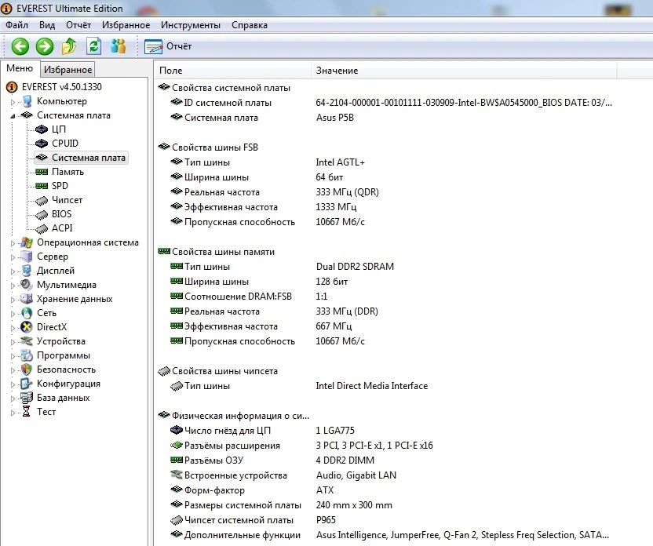The image size is (653, 546).
Task: Select the Intel Direct Media Interface value
Action: pos(372,386)
